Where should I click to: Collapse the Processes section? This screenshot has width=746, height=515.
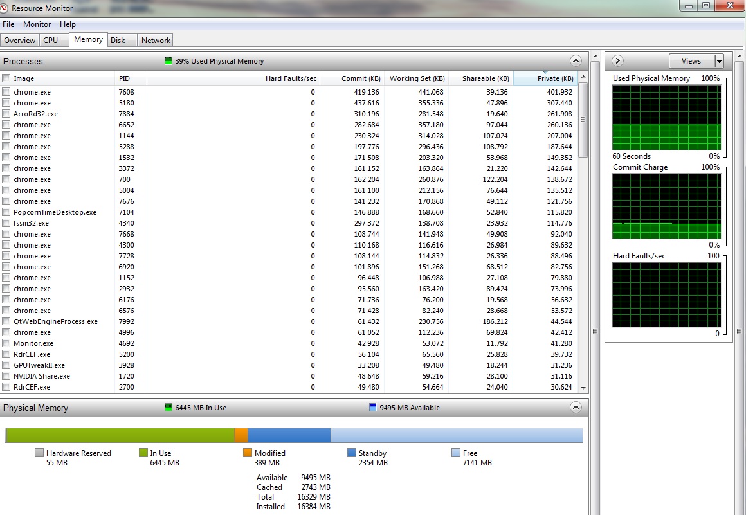[x=576, y=61]
